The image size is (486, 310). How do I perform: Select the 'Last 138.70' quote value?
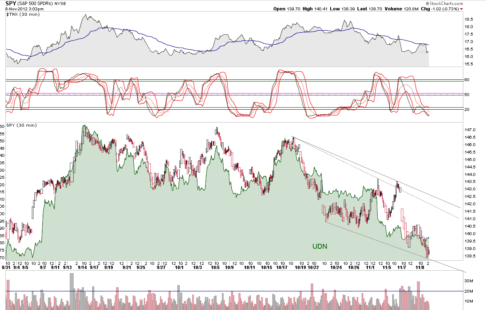(x=369, y=9)
